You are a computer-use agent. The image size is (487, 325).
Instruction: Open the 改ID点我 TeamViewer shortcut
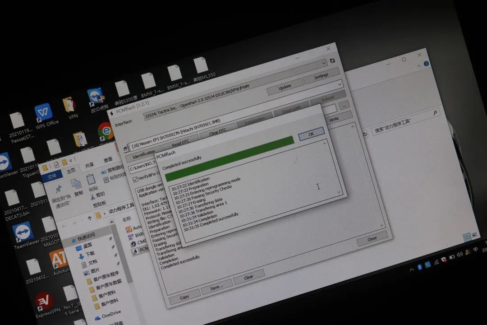97,100
